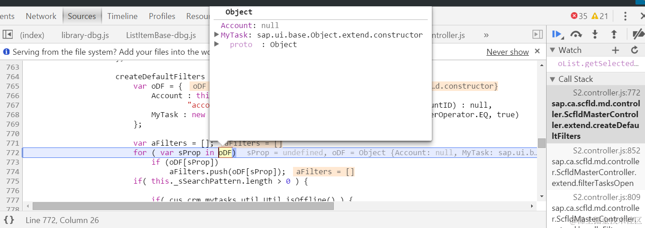Resume script execution with the blue play button
The image size is (645, 228).
point(557,34)
